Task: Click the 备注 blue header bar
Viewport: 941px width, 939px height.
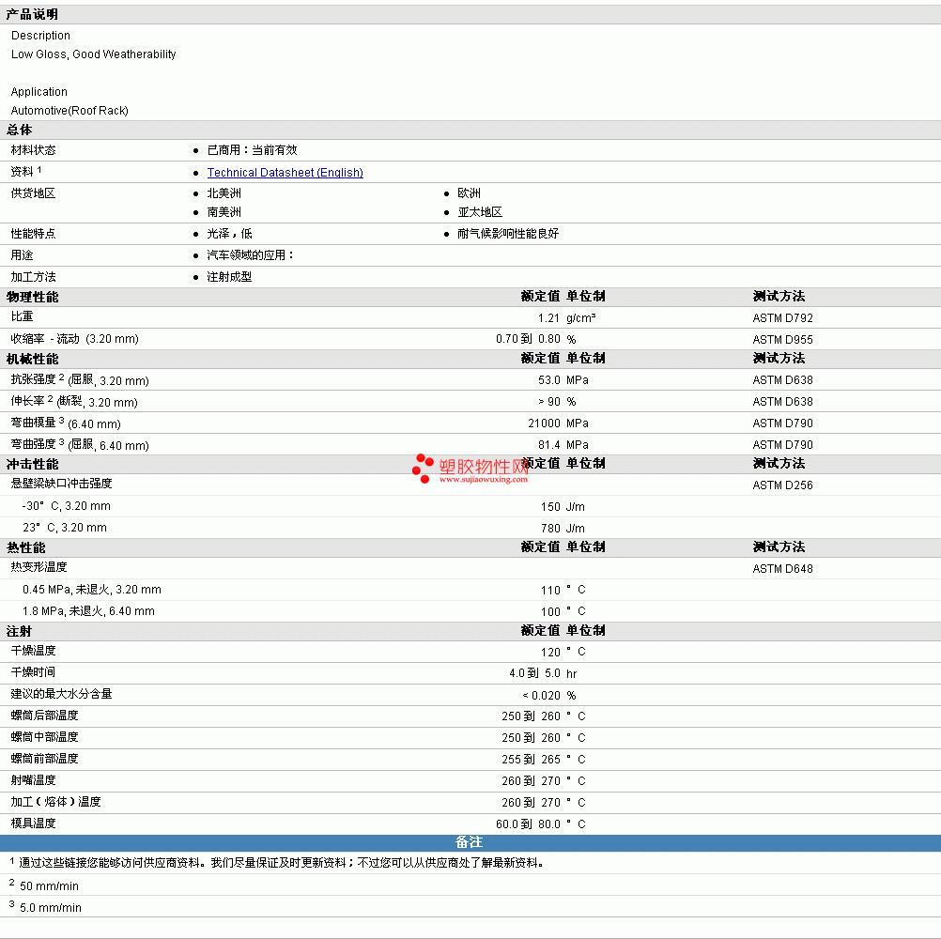Action: click(470, 842)
